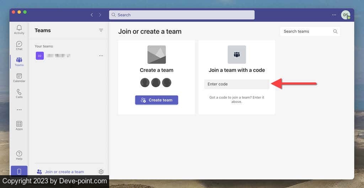The image size is (364, 188).
Task: Go back with the navigation arrow
Action: (x=92, y=15)
